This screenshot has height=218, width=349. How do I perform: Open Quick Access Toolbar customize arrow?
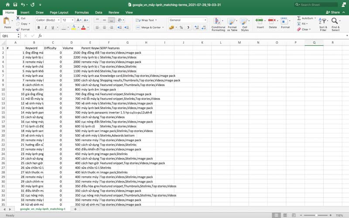40,4
